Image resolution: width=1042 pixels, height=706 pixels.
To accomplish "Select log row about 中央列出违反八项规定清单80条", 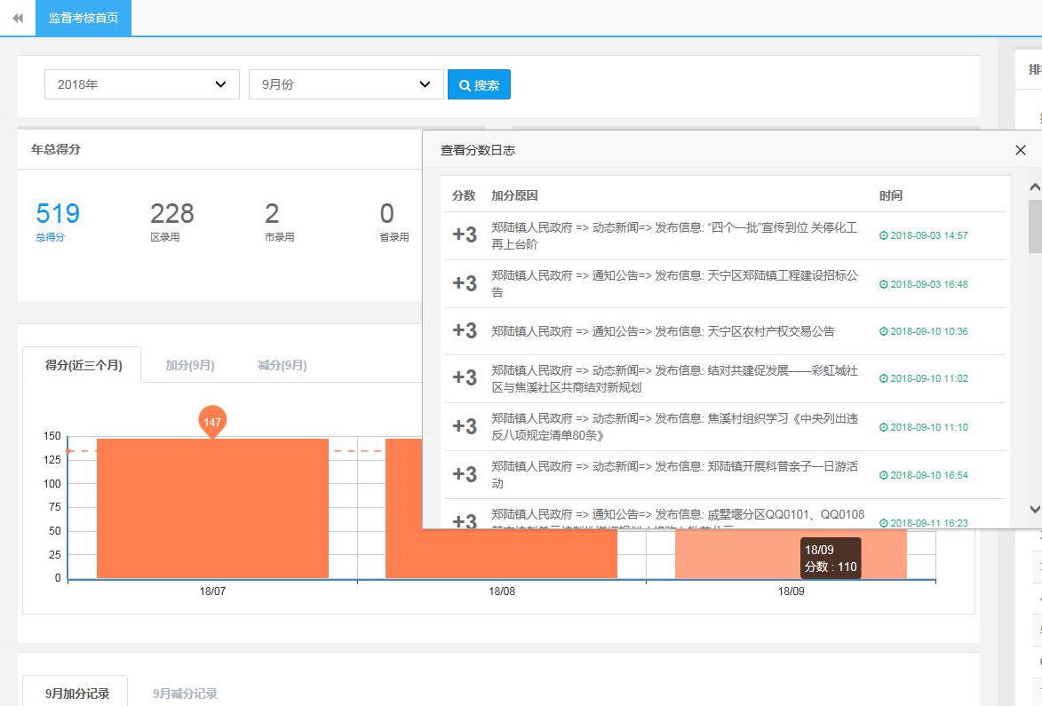I will [725, 427].
